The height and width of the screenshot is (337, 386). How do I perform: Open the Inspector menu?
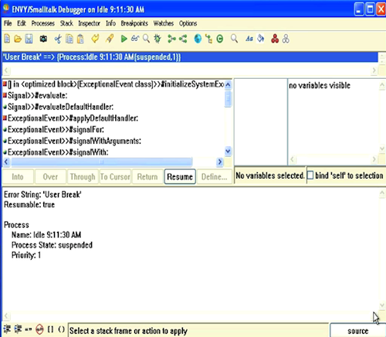(89, 23)
